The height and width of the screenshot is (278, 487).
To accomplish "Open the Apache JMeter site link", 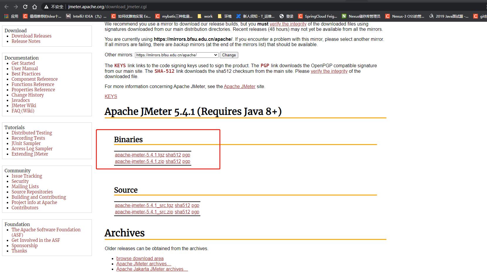I will (240, 86).
